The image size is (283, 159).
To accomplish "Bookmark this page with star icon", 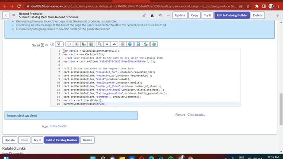I will click(248, 6).
